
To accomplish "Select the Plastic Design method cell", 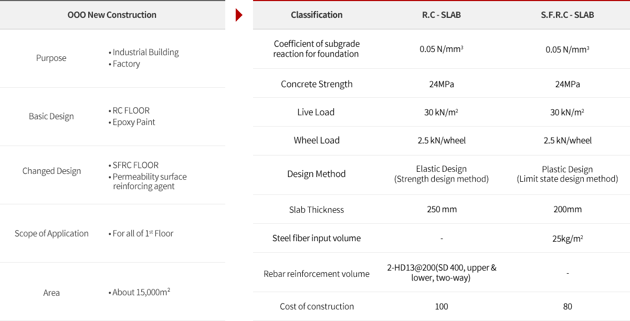I will point(568,174).
